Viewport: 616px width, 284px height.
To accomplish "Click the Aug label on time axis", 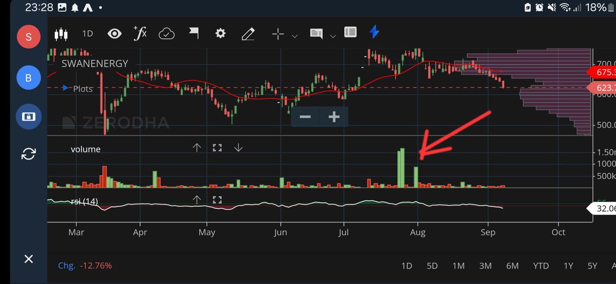I will (418, 232).
